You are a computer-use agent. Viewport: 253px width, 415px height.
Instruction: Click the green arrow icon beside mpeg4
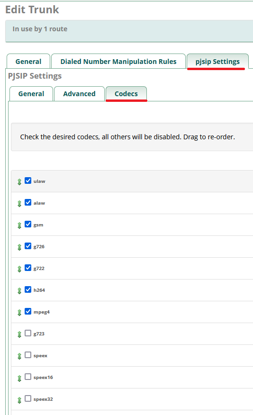pyautogui.click(x=19, y=313)
